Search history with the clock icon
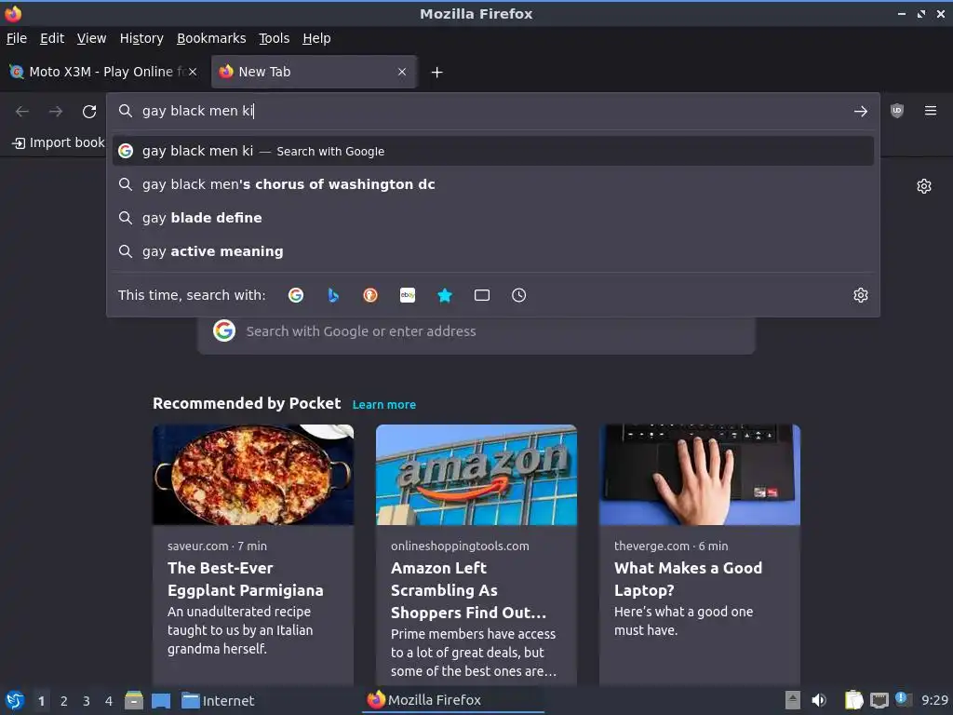953x715 pixels. [x=518, y=295]
